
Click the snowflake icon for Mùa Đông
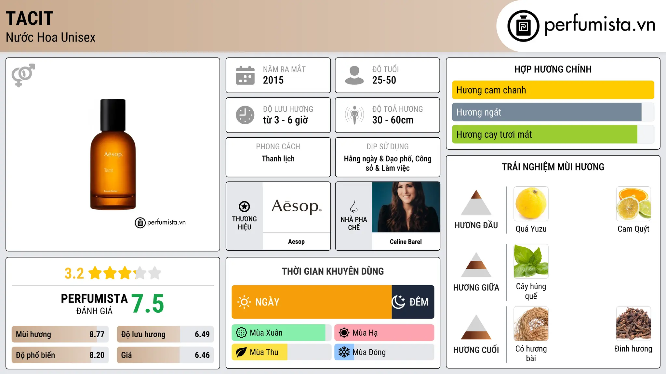click(x=344, y=352)
